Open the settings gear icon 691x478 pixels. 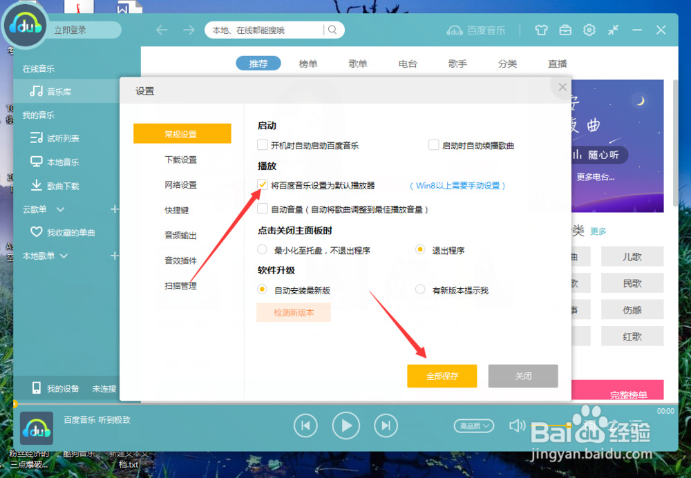589,30
